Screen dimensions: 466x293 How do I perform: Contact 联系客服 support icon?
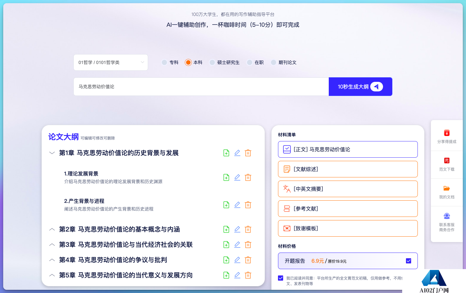[447, 216]
